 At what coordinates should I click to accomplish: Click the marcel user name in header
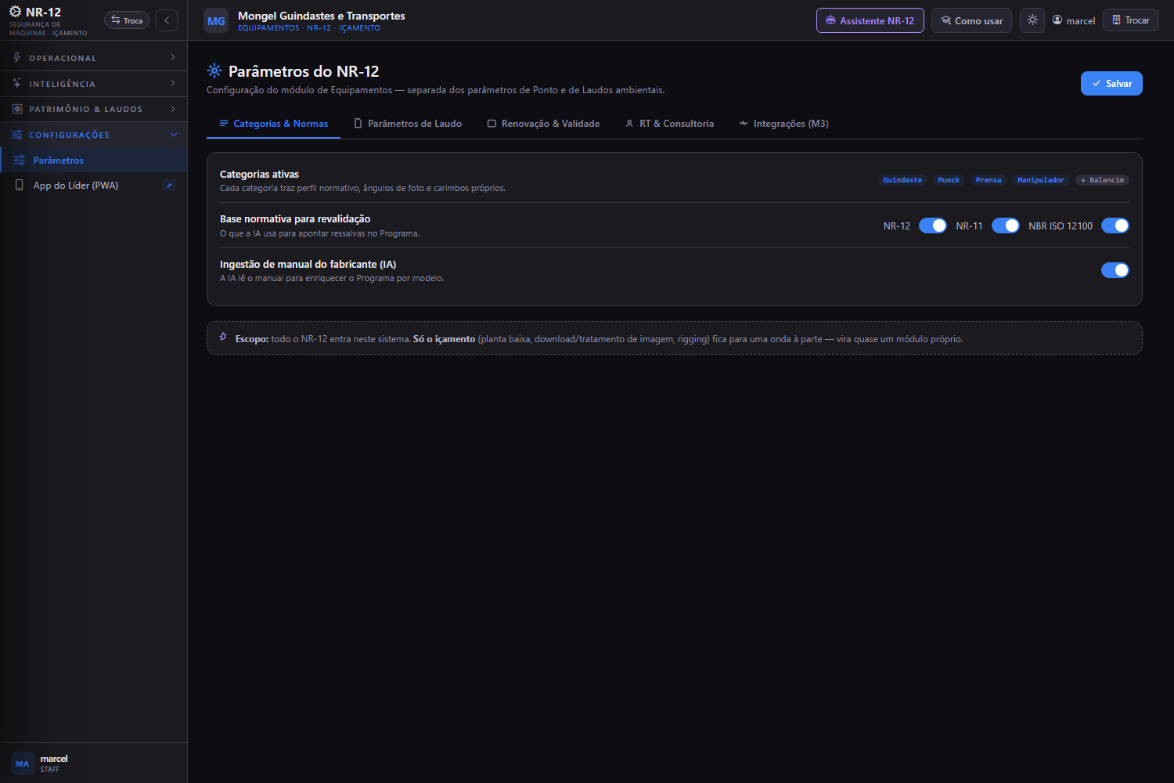[x=1081, y=21]
